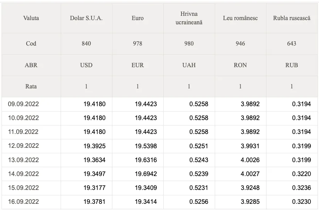Select the currency code 643 cell
The image size is (319, 210).
coord(292,44)
